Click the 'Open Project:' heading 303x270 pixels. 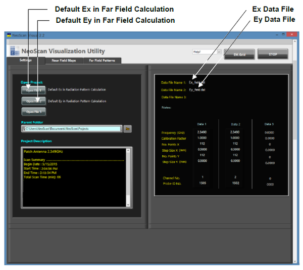(32, 82)
